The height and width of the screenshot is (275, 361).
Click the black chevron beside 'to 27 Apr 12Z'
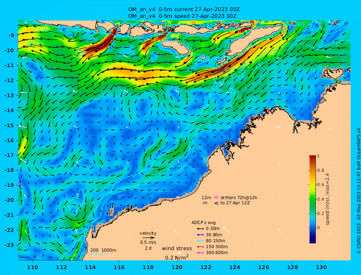[x=217, y=203]
